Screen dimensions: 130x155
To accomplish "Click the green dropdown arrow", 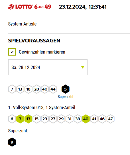I will pyautogui.click(x=83, y=67).
